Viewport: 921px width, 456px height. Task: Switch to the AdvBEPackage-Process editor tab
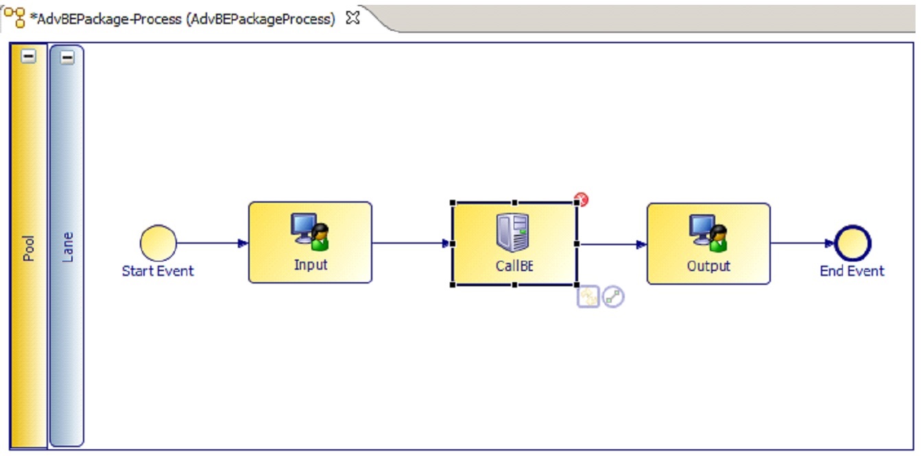[x=182, y=19]
